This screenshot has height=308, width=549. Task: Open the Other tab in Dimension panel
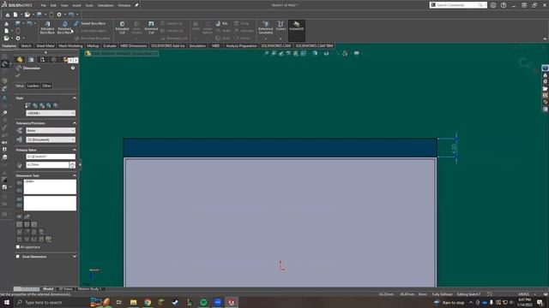[46, 86]
